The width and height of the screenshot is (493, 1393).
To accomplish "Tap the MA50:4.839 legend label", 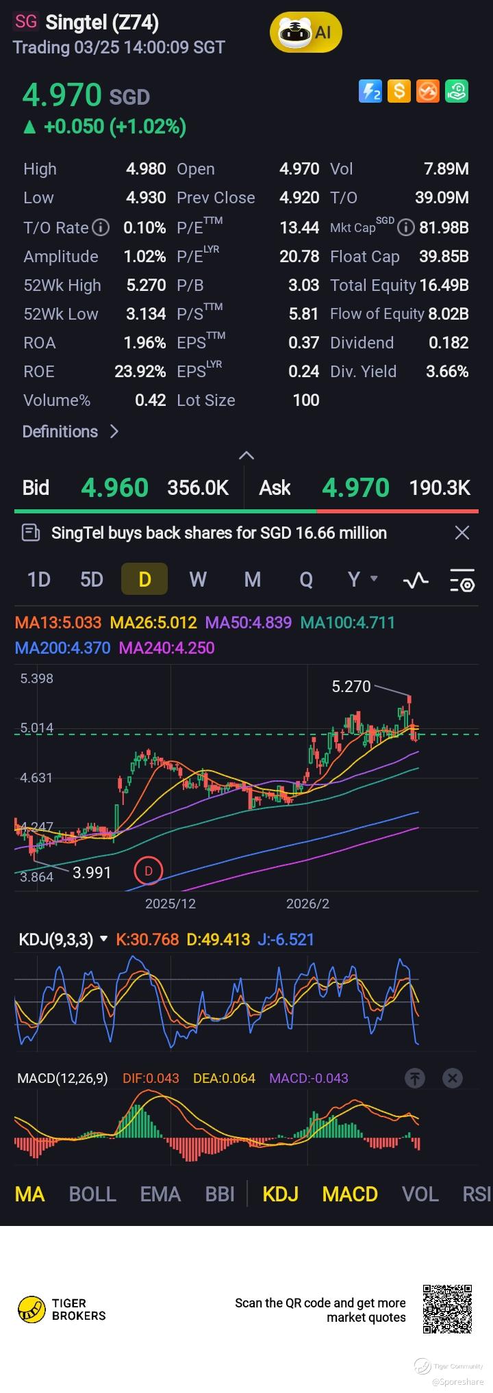I will click(249, 622).
